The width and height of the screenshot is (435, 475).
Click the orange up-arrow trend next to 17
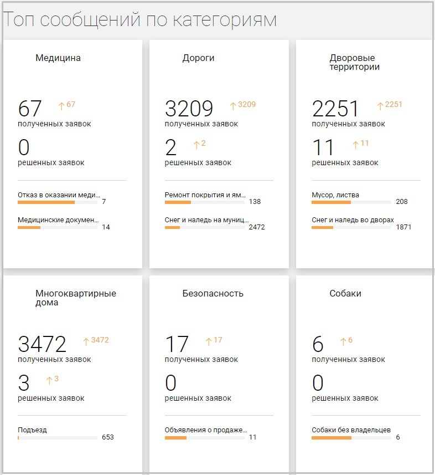coord(214,340)
